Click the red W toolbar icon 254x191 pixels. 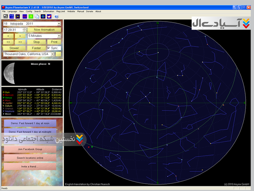click(x=25, y=16)
